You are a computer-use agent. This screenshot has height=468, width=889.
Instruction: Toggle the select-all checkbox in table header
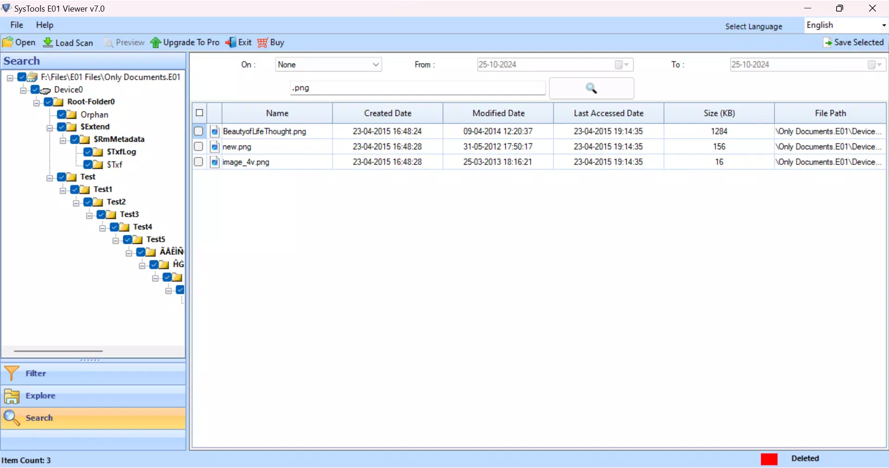(200, 113)
